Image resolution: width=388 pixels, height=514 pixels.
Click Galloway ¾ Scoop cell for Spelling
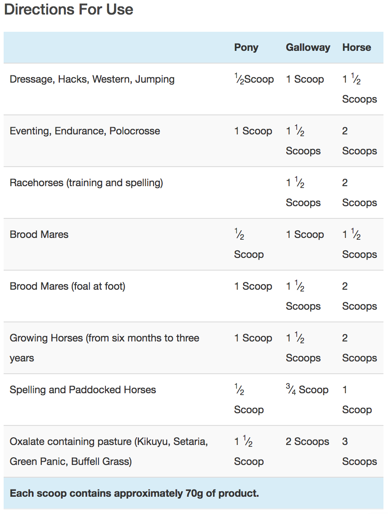[307, 390]
